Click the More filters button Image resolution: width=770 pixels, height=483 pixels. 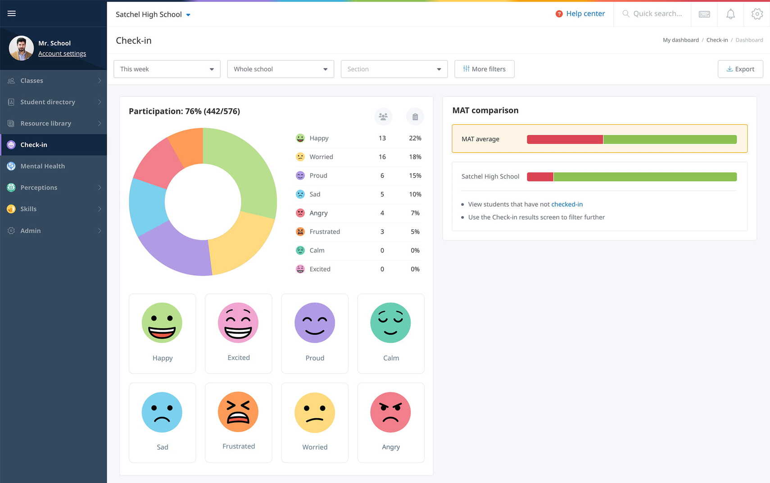(x=485, y=69)
